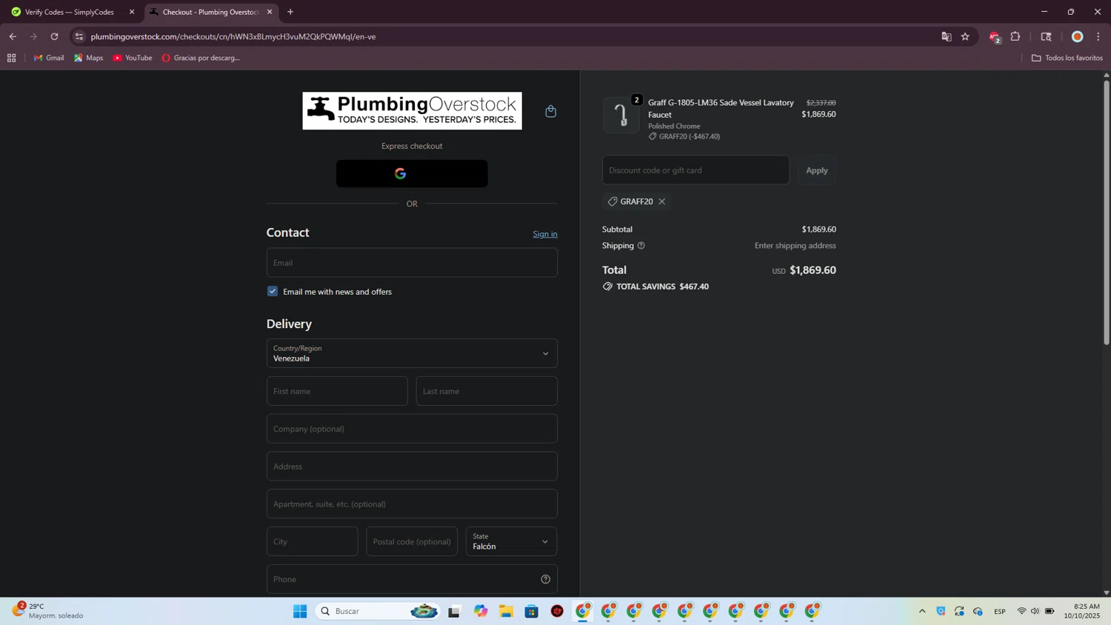Open File Explorer from the taskbar
1111x625 pixels.
(x=506, y=611)
